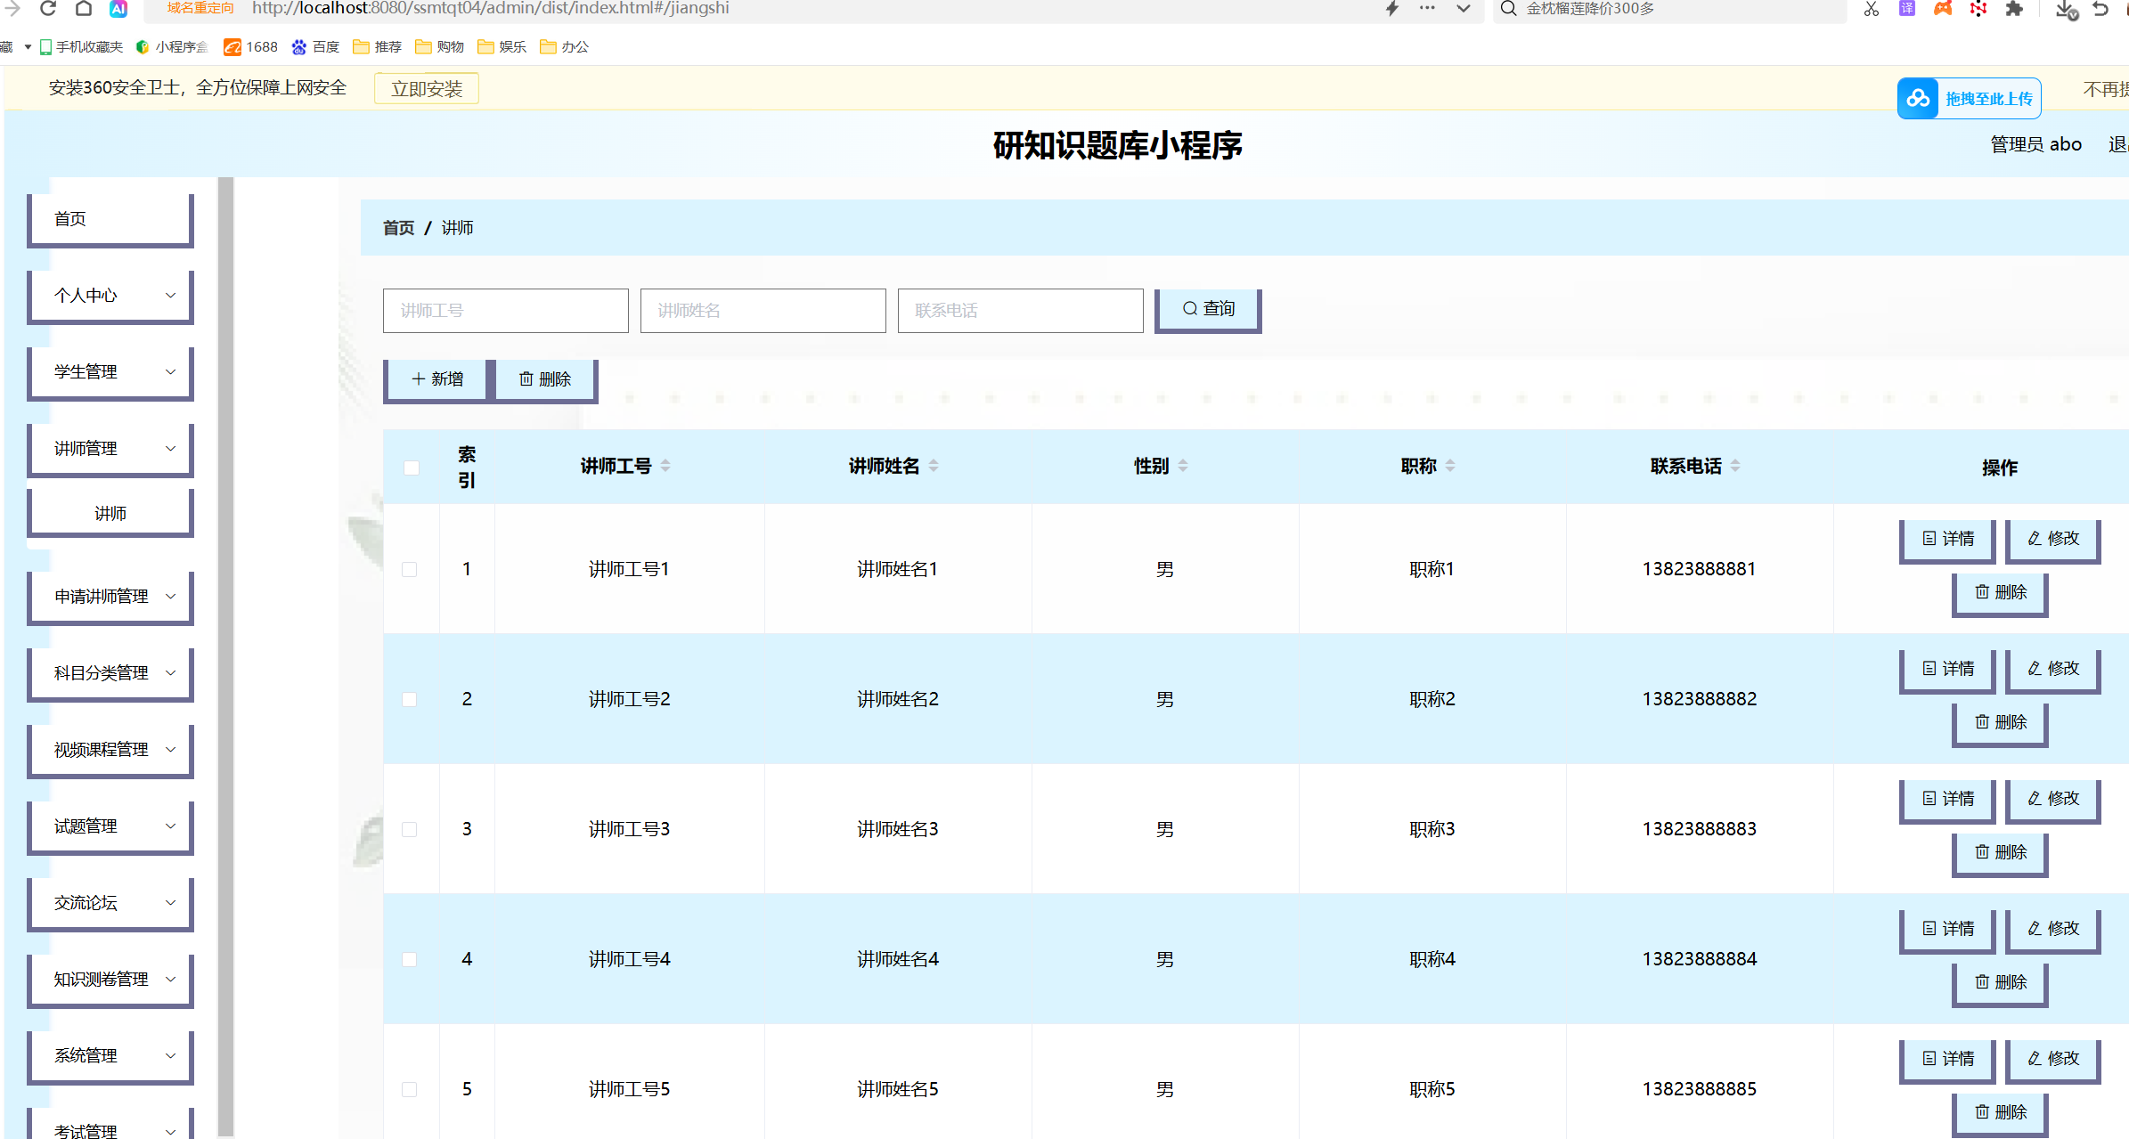The image size is (2129, 1139).
Task: Click the 管理员 abo user label
Action: pyautogui.click(x=2035, y=144)
